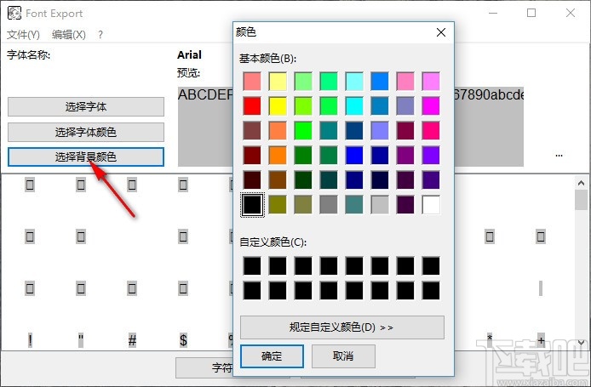Select the $ character cell
Screen dimensions: 591x387
click(183, 340)
